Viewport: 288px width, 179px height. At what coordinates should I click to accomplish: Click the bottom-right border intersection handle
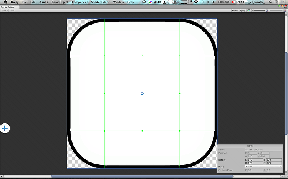click(180, 131)
